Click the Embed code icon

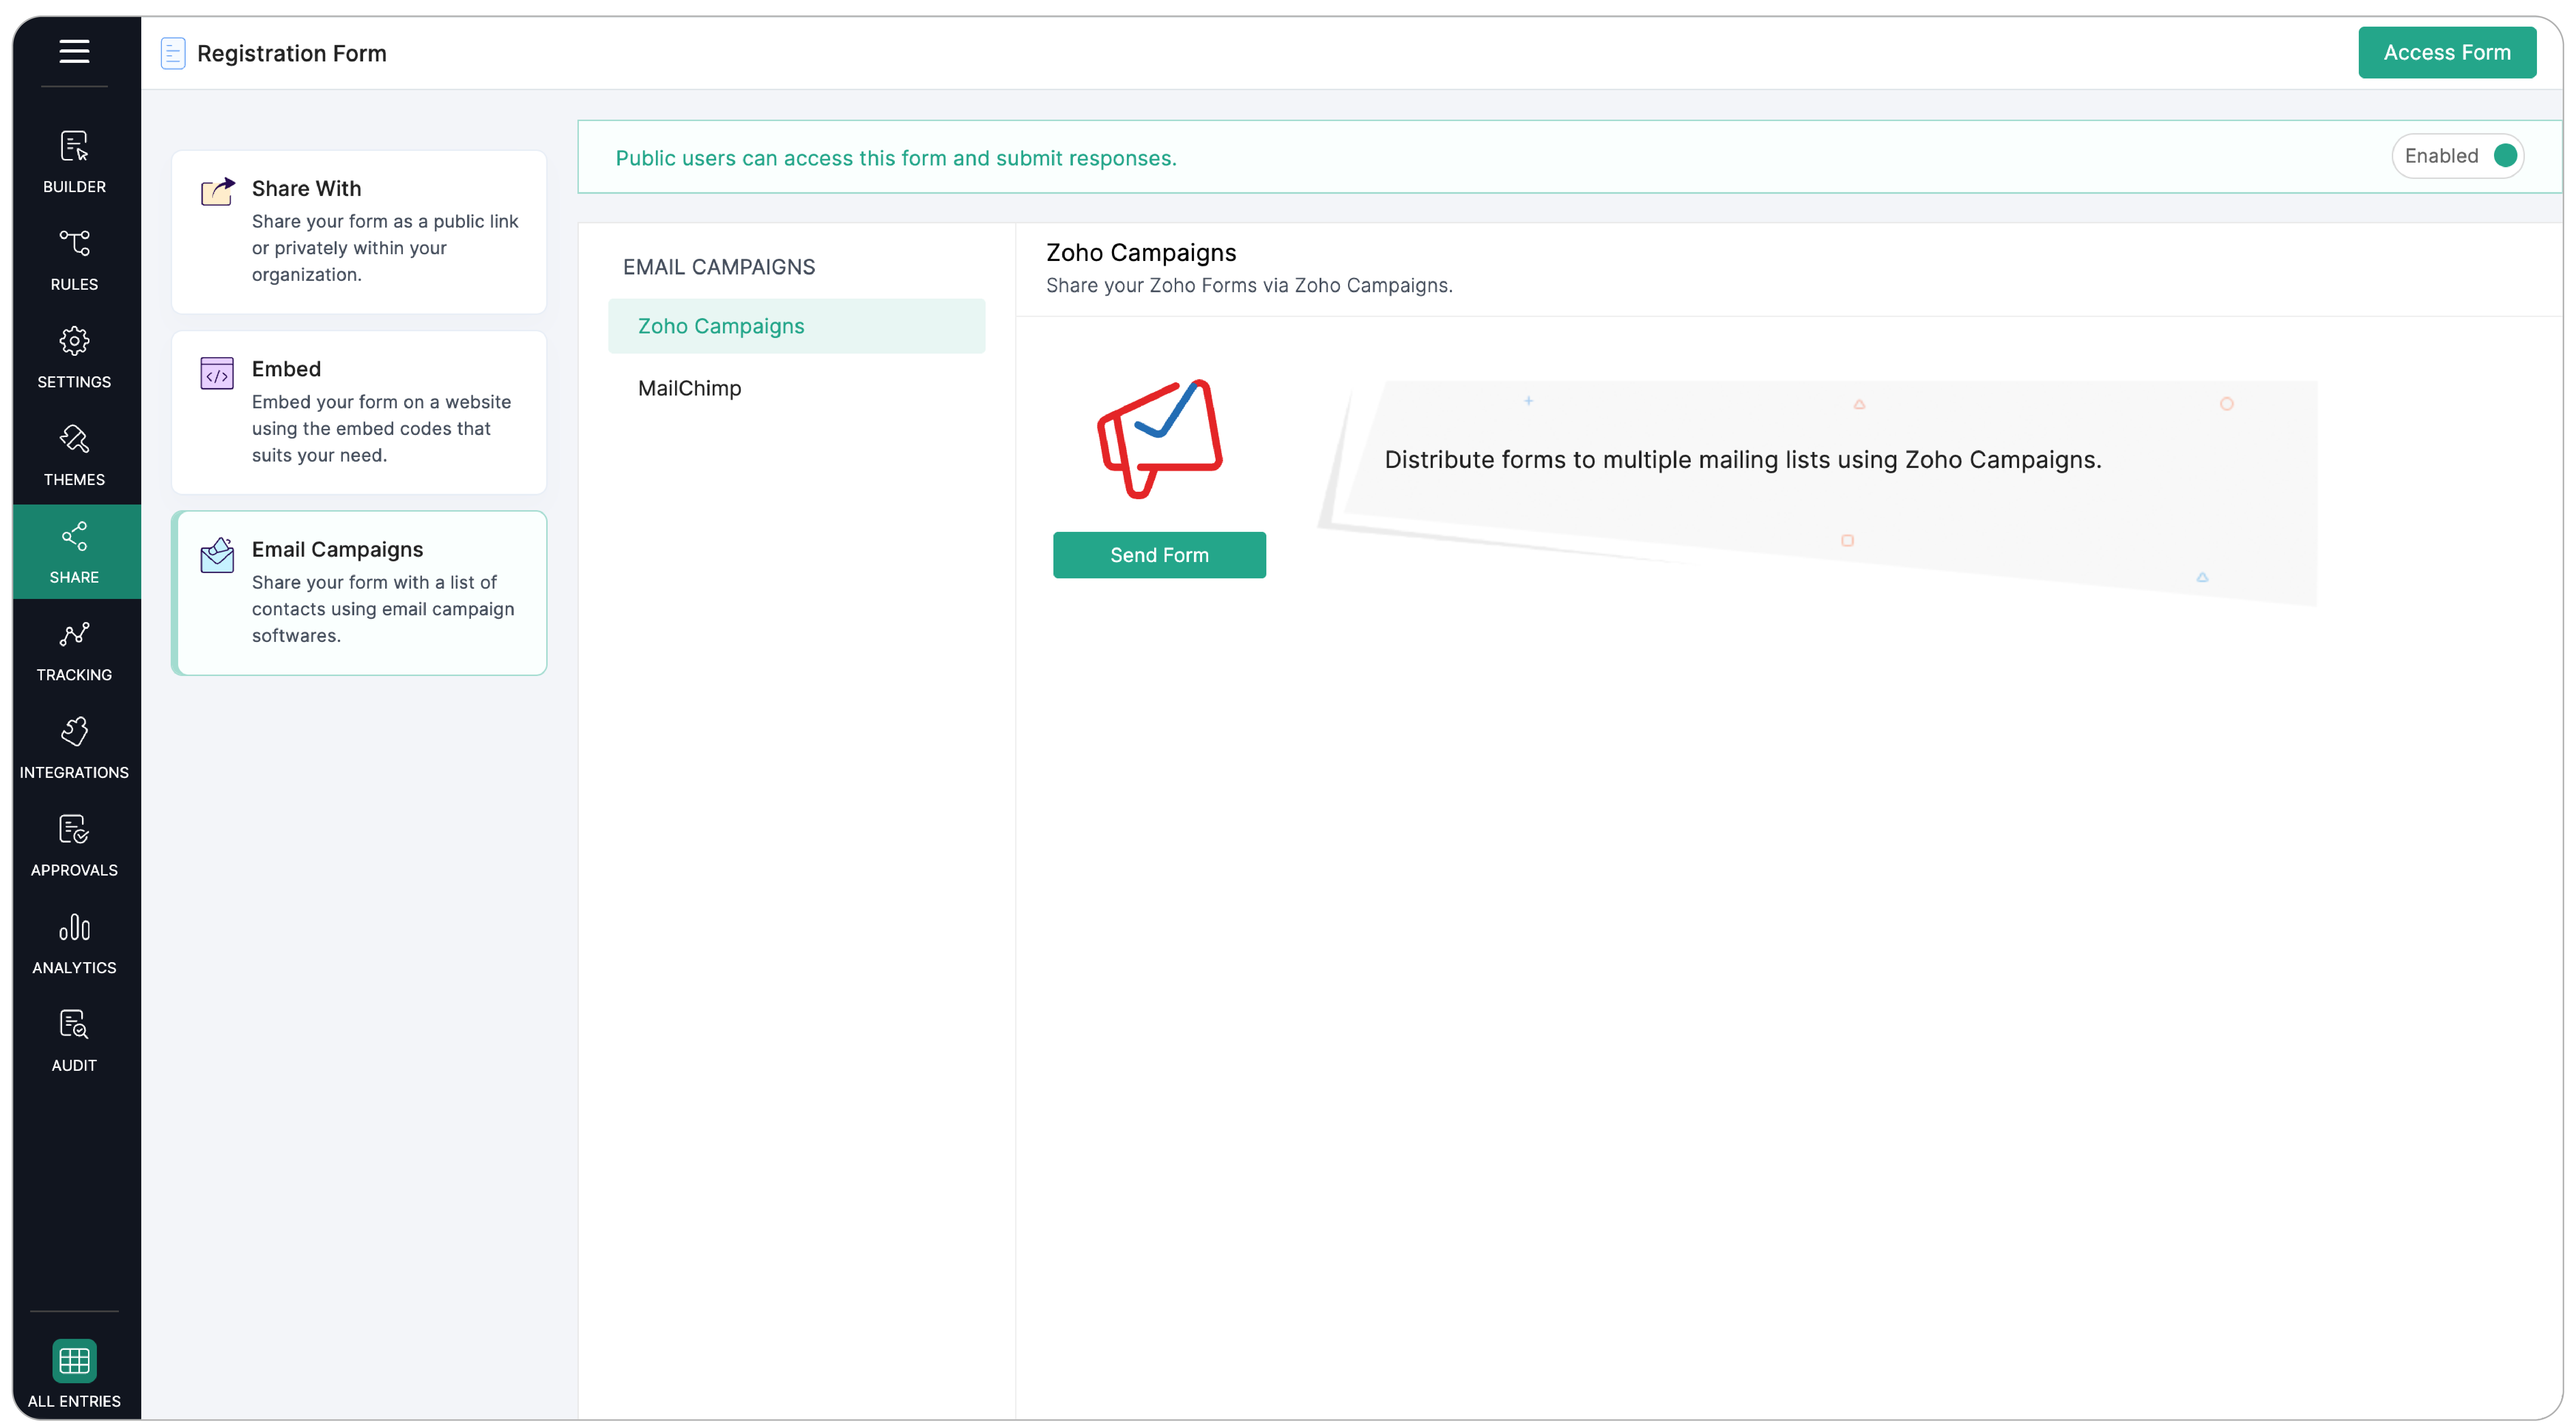217,373
